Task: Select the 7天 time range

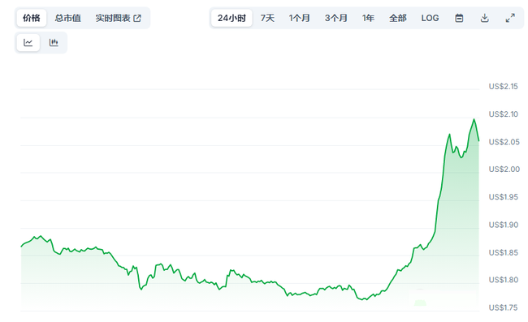Action: (x=267, y=18)
